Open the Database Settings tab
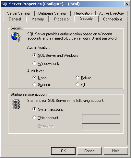 (x=53, y=13)
